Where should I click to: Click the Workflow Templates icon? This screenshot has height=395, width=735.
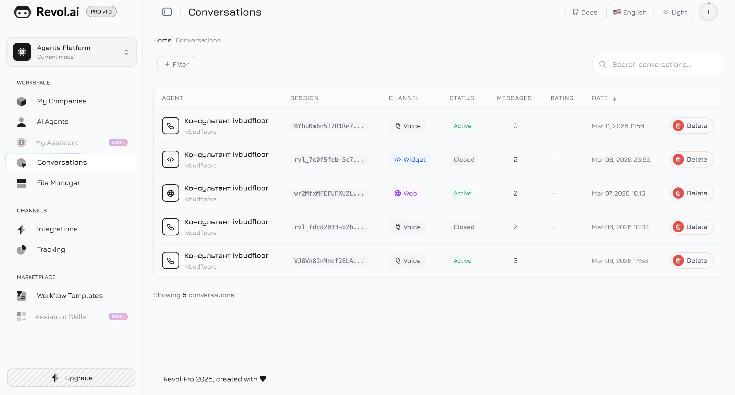(21, 296)
